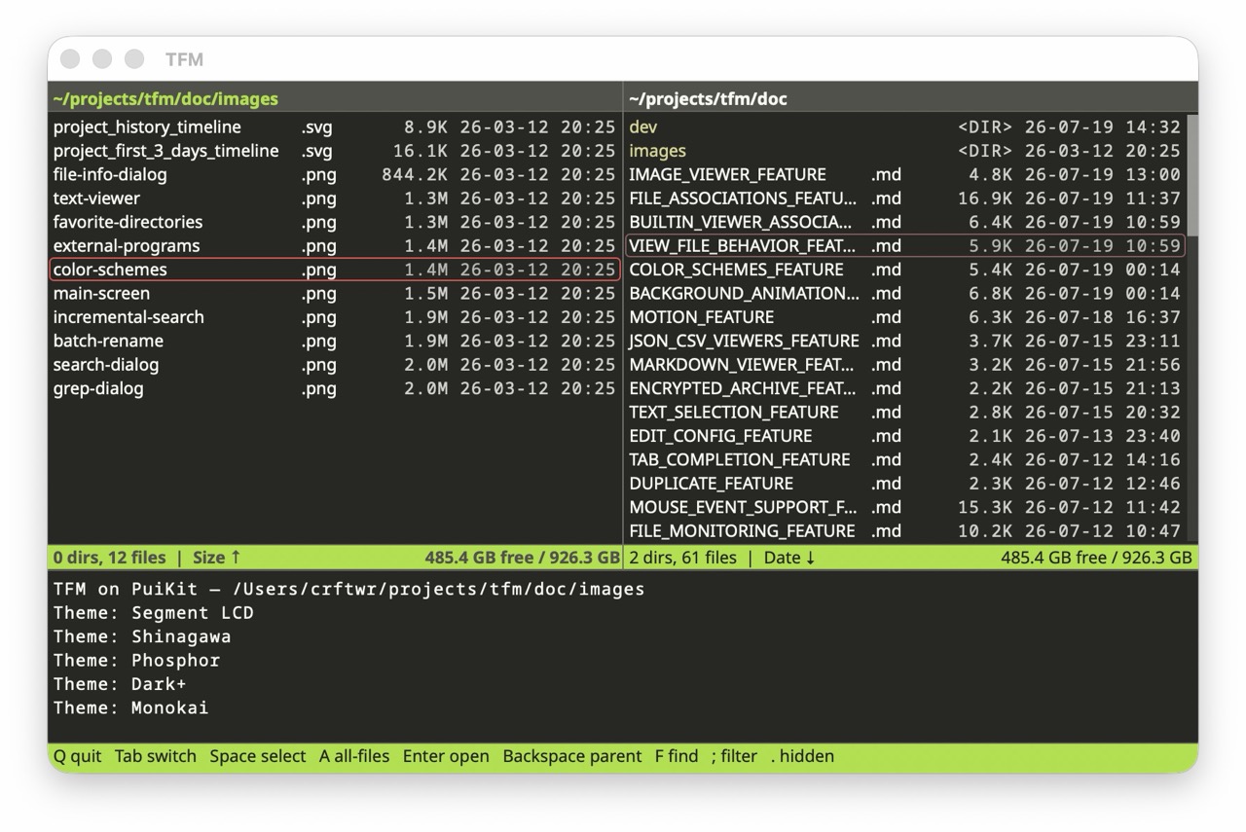
Task: Select ENCRYPTED_ARCHIVE_FEAT… md file
Action: pyautogui.click(x=905, y=388)
